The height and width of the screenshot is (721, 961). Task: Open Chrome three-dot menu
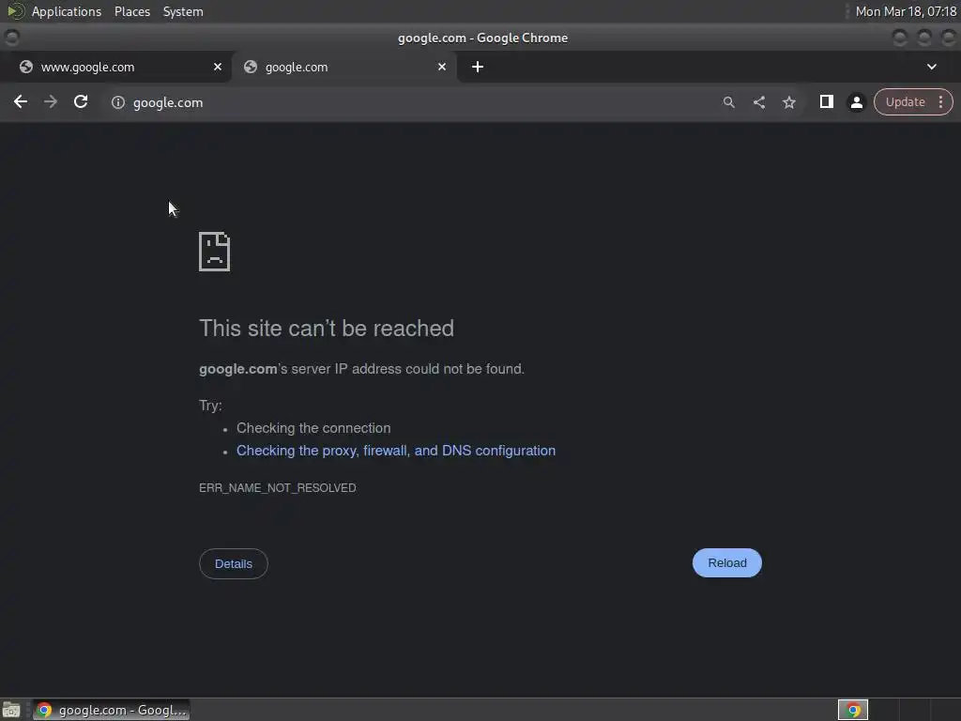click(940, 101)
